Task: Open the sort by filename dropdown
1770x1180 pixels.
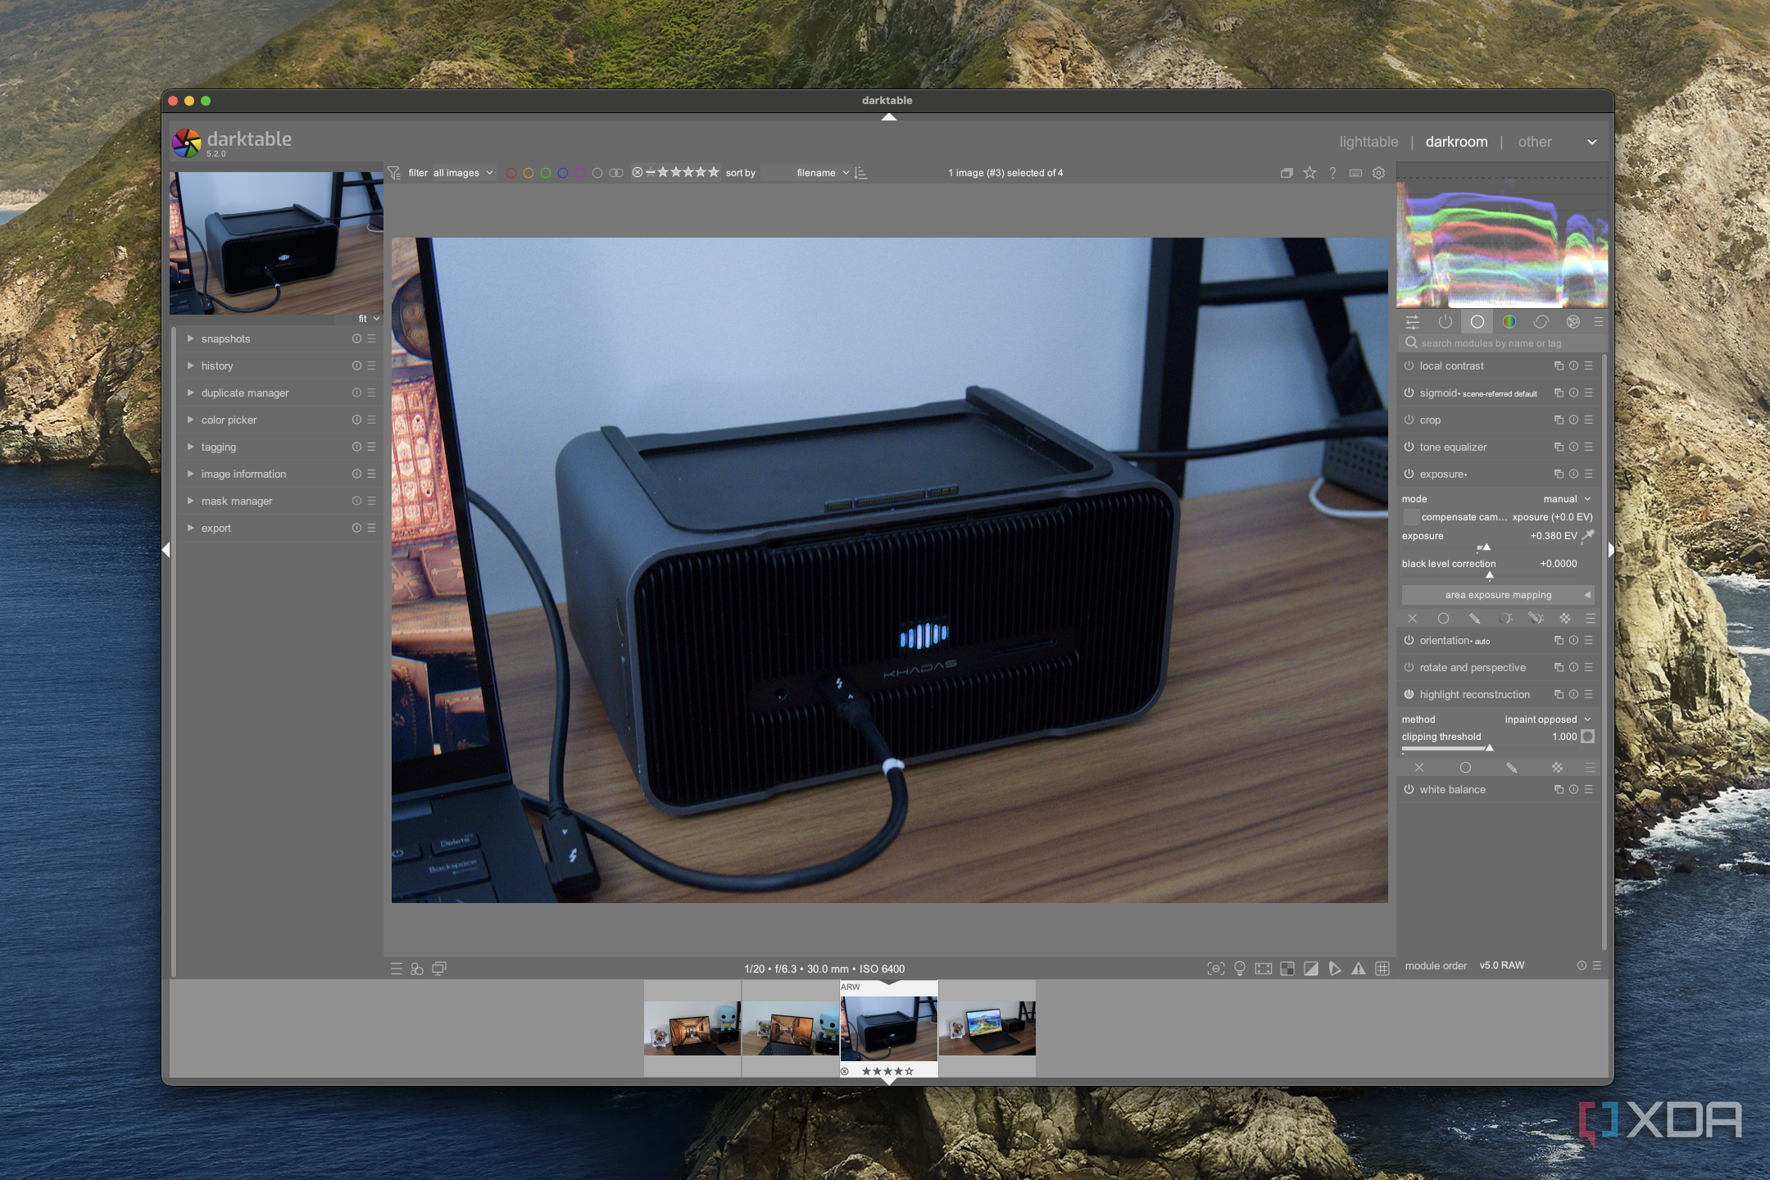Action: click(x=806, y=173)
